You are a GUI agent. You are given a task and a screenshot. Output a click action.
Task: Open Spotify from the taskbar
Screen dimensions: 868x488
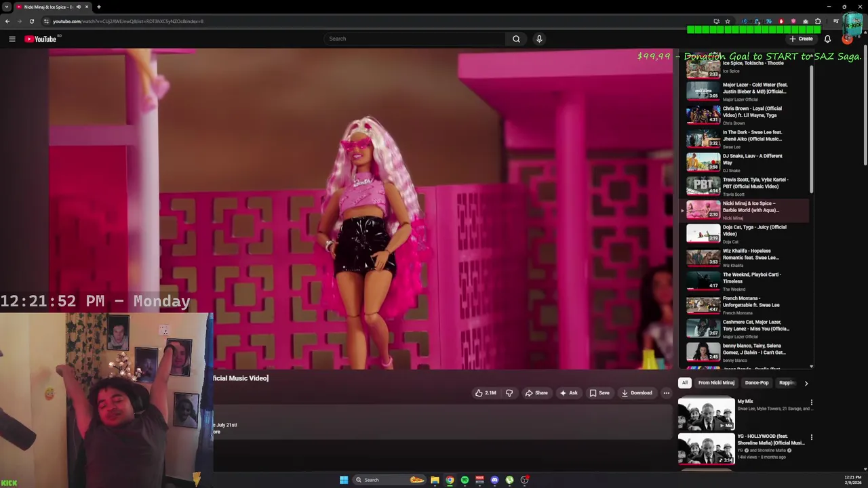point(465,480)
